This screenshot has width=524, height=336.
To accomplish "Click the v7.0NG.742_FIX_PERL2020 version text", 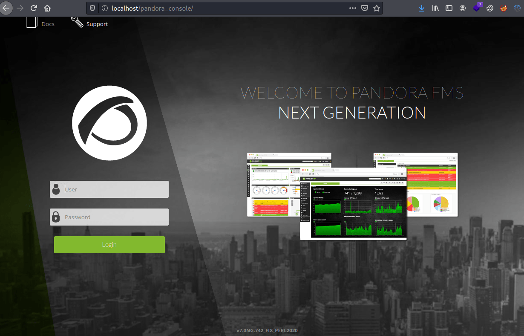I will pos(267,330).
